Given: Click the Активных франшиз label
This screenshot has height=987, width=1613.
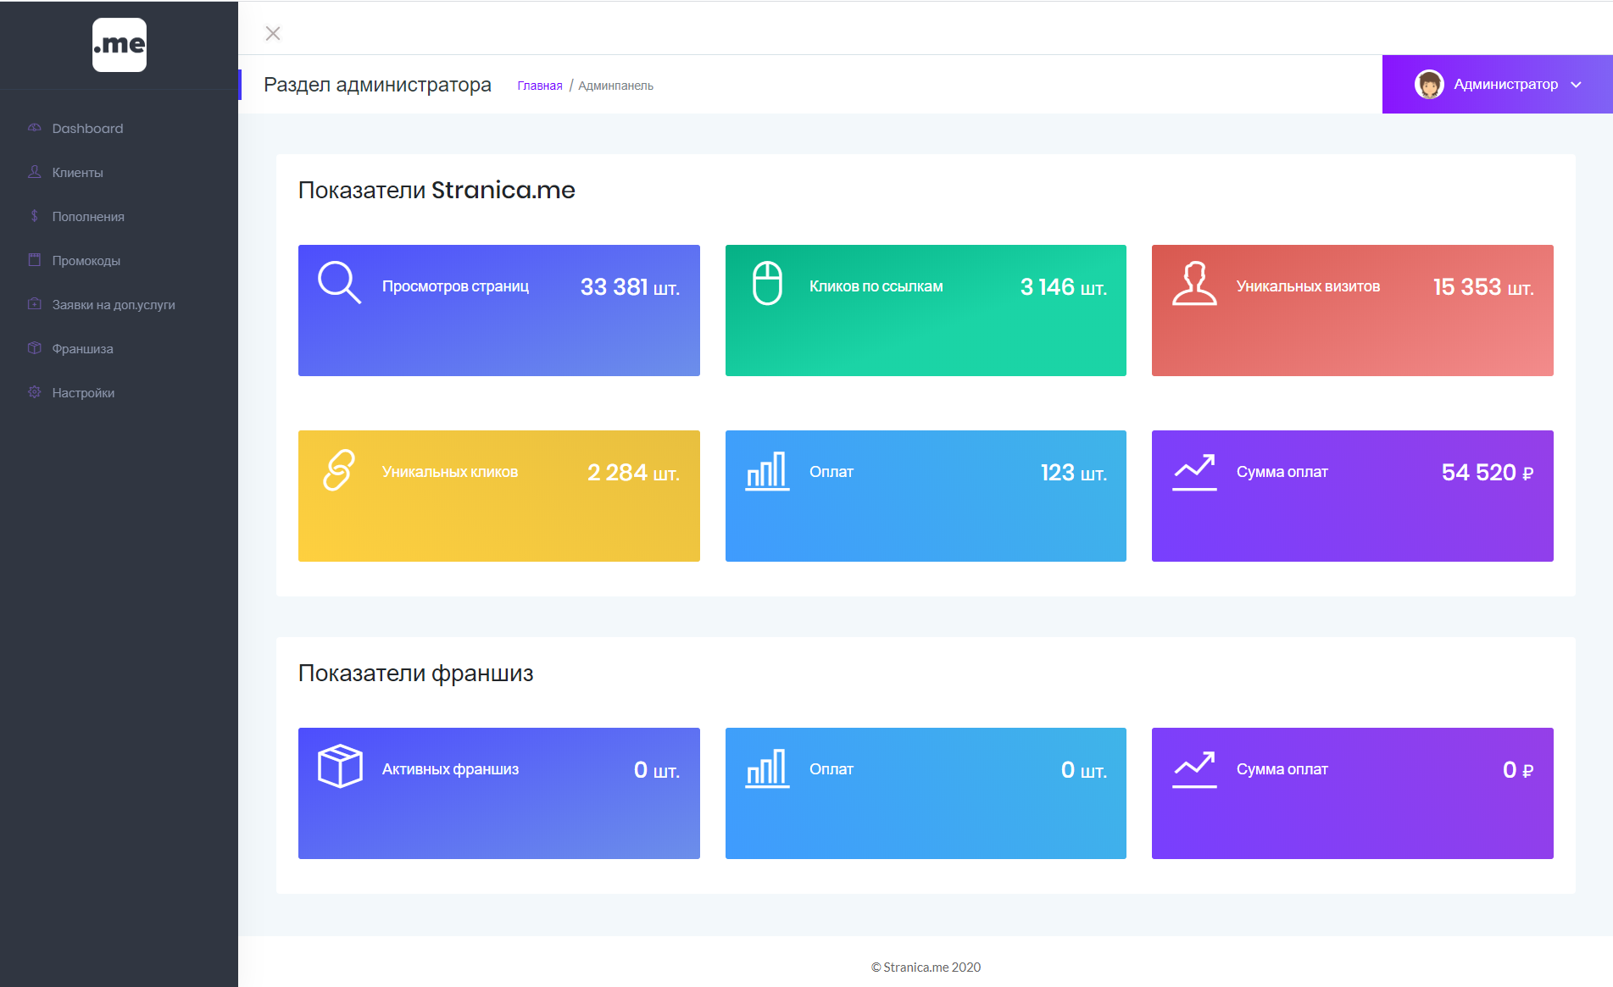Looking at the screenshot, I should [x=450, y=769].
